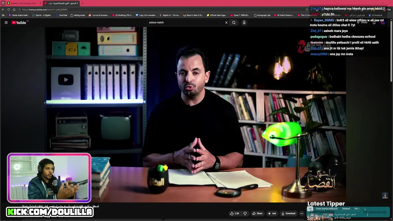Viewport: 393px width, 221px height.
Task: Close the YouTube video tab
Action: [x=77, y=3]
